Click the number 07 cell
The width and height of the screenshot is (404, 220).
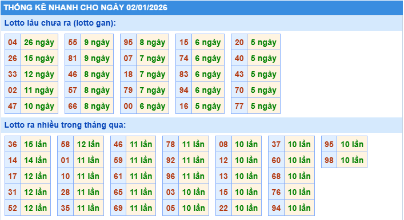129,58
